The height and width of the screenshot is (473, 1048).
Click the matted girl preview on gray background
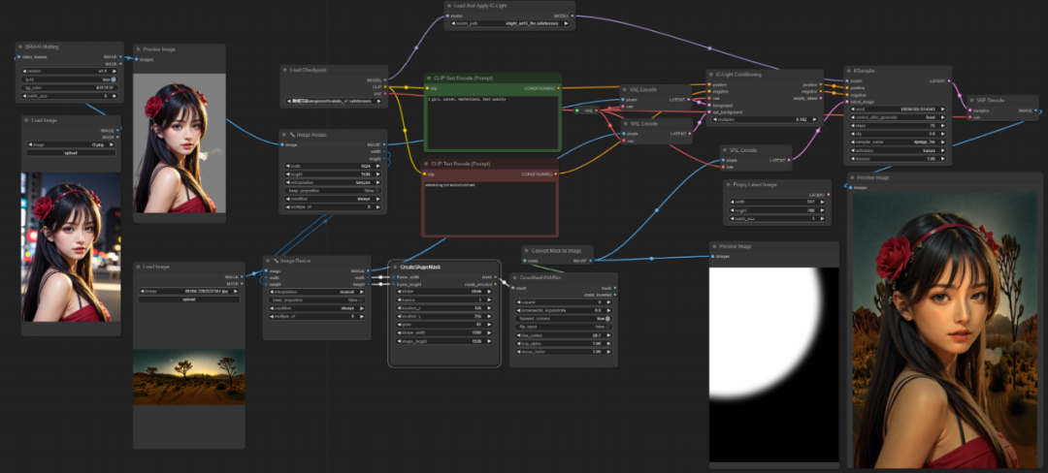click(180, 143)
